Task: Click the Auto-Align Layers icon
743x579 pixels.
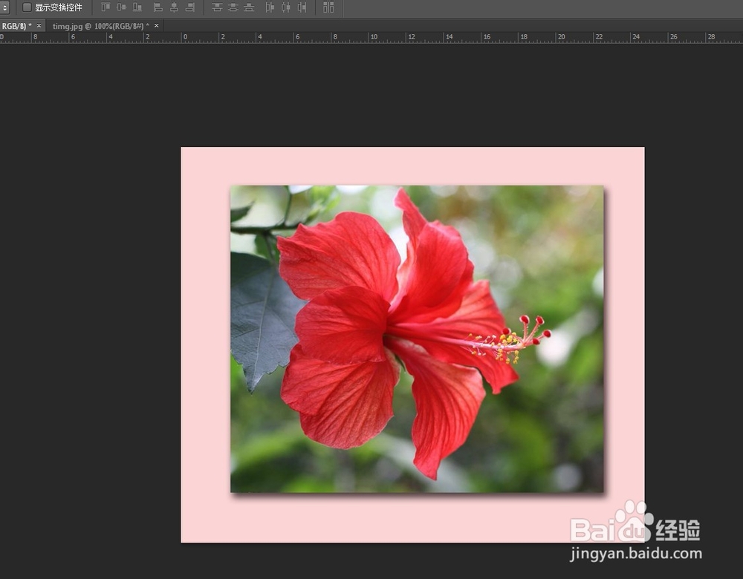Action: pyautogui.click(x=328, y=7)
